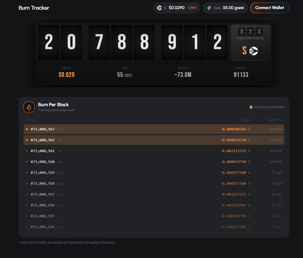Image resolution: width=303 pixels, height=258 pixels.
Task: Click the 5s ago finality for block #73,008,559
Action: [277, 172]
